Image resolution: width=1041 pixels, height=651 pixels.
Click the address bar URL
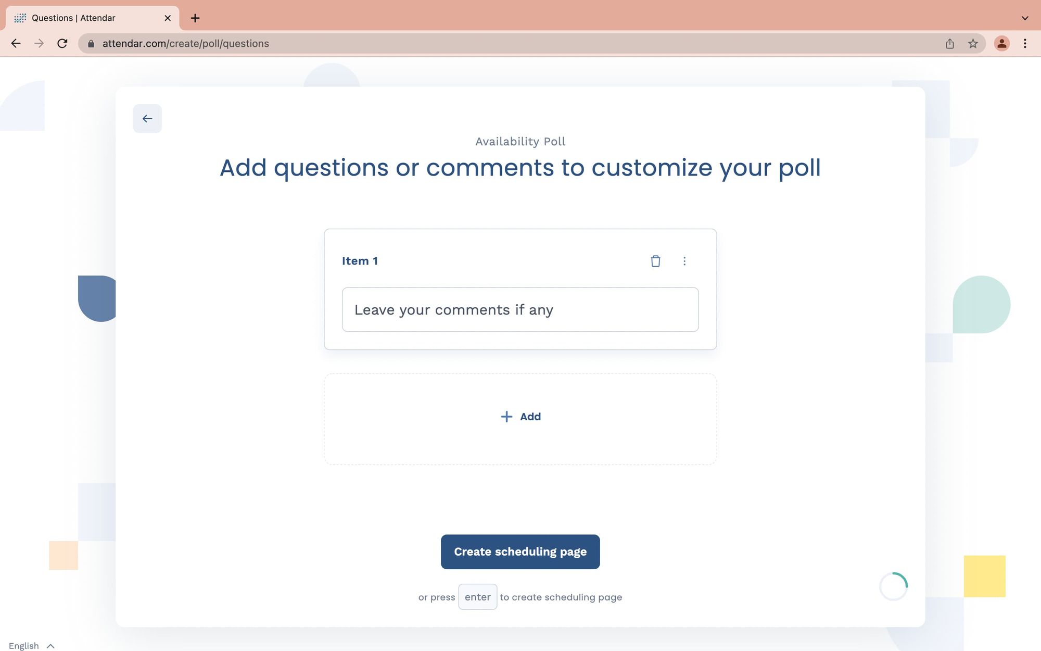[186, 44]
